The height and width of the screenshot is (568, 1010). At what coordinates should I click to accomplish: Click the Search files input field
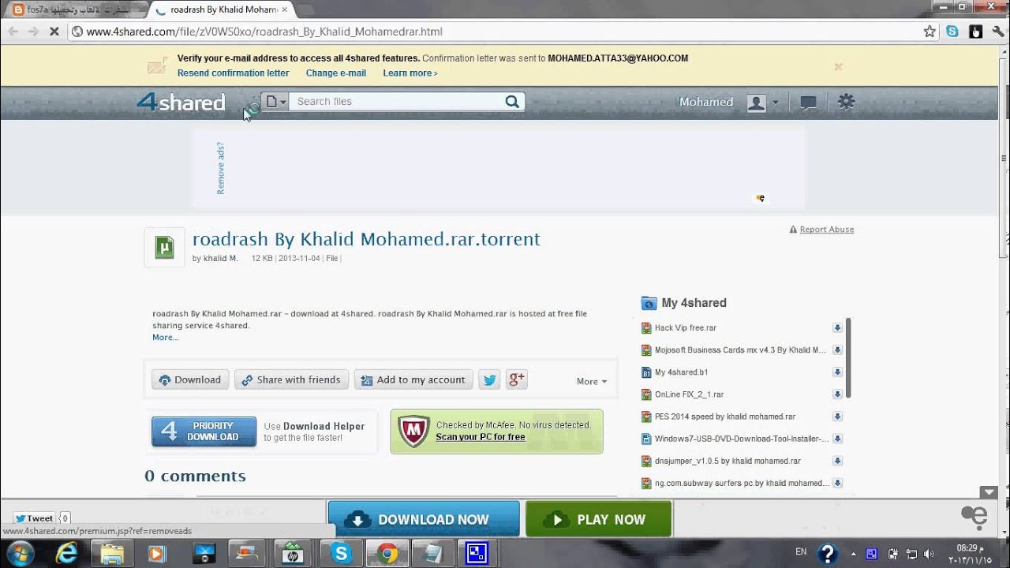[397, 101]
